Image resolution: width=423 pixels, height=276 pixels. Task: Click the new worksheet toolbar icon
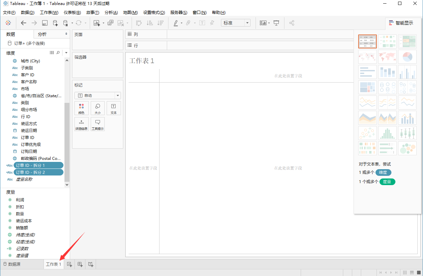pyautogui.click(x=97, y=23)
